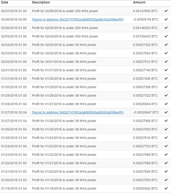Click checkmark on 01/19/2016 01:04 row
Screen dimensions: 171x193
click(166, 188)
